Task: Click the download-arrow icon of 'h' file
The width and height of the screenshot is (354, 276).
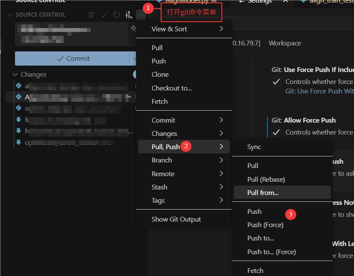Action: (19, 131)
